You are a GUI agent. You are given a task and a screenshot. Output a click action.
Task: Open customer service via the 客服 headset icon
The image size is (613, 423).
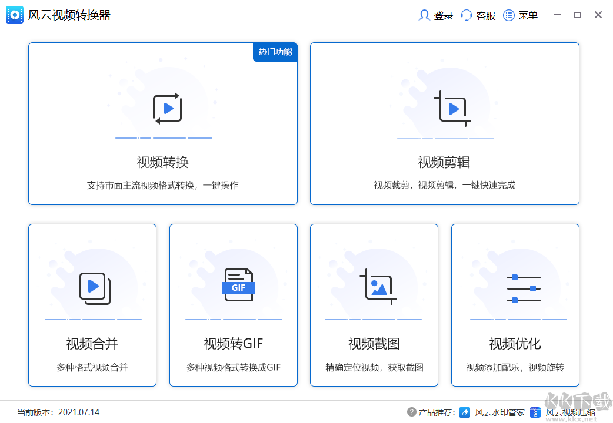pos(467,15)
